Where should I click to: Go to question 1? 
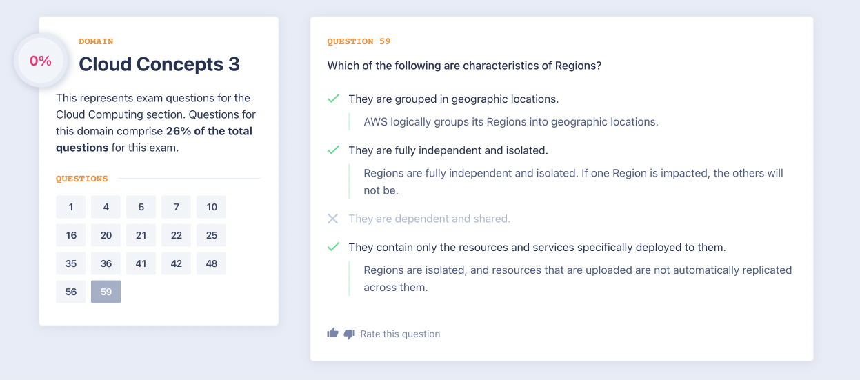(x=71, y=207)
